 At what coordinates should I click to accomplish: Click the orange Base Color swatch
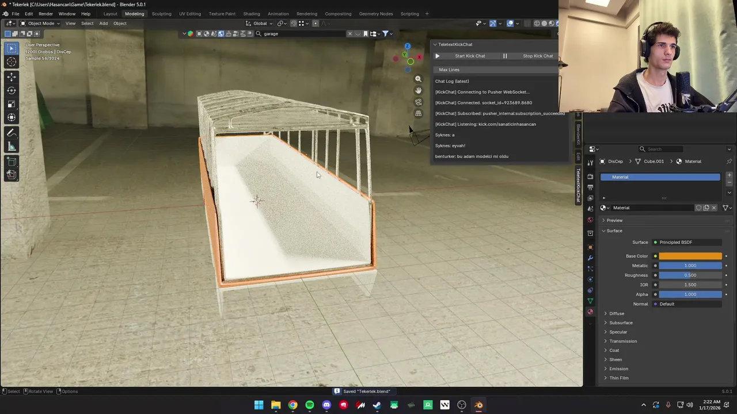pos(690,256)
